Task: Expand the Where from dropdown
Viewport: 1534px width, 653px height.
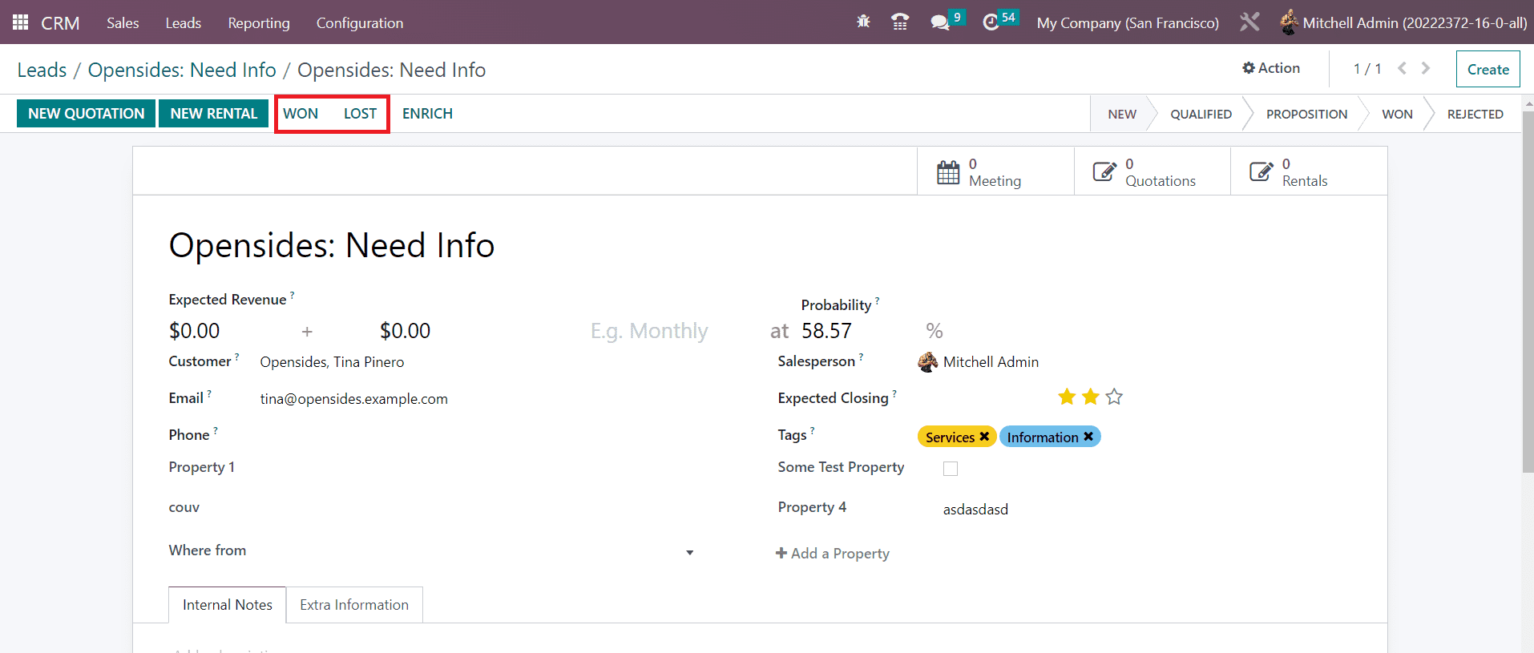Action: (x=689, y=553)
